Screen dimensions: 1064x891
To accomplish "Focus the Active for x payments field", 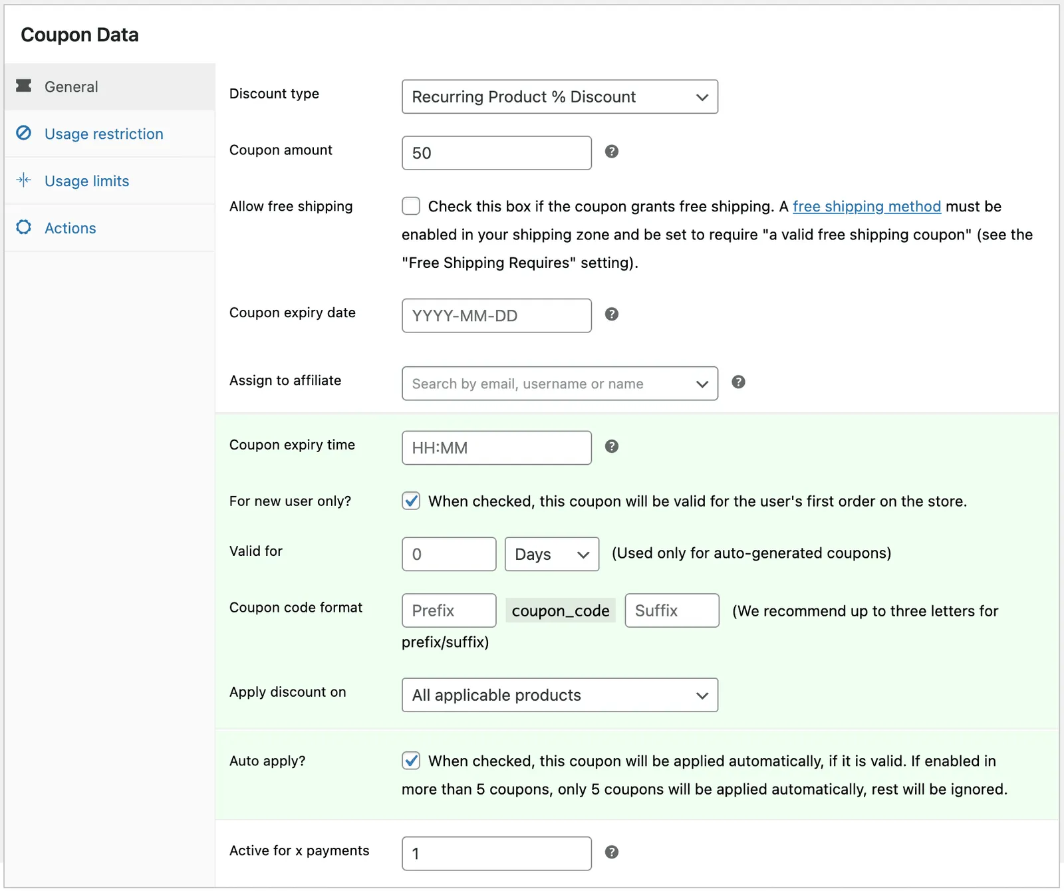I will pyautogui.click(x=497, y=854).
